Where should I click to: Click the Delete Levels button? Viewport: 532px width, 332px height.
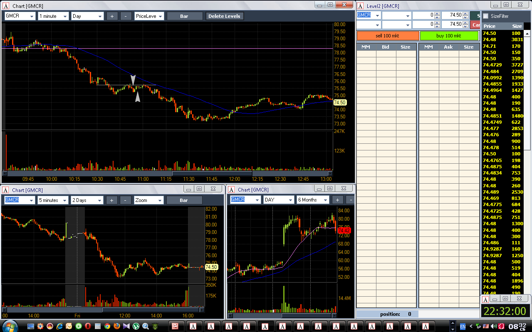pos(225,16)
